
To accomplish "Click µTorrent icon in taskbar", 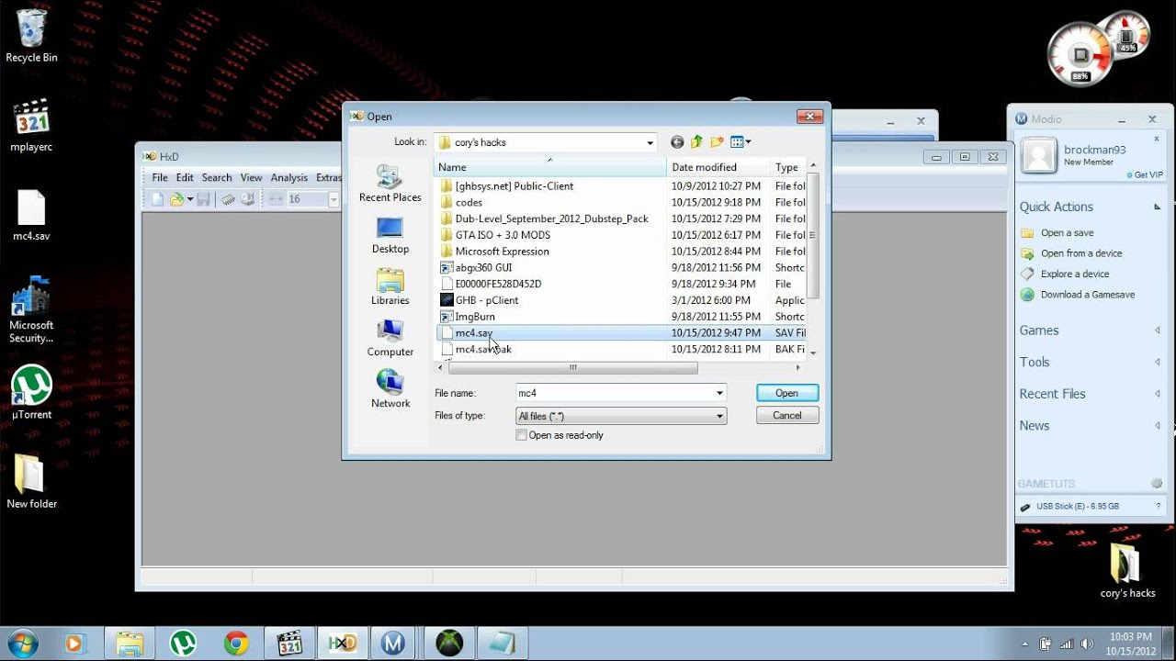I will click(183, 644).
